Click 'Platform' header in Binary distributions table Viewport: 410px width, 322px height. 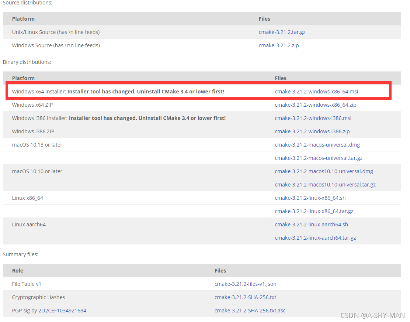[x=23, y=78]
